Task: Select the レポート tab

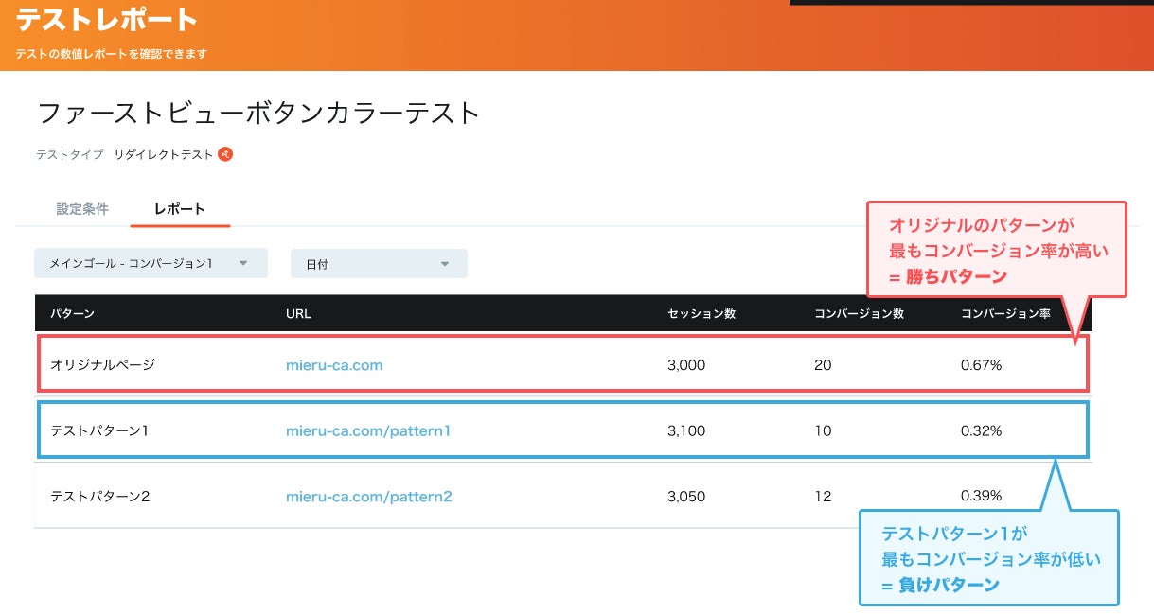Action: pos(180,209)
